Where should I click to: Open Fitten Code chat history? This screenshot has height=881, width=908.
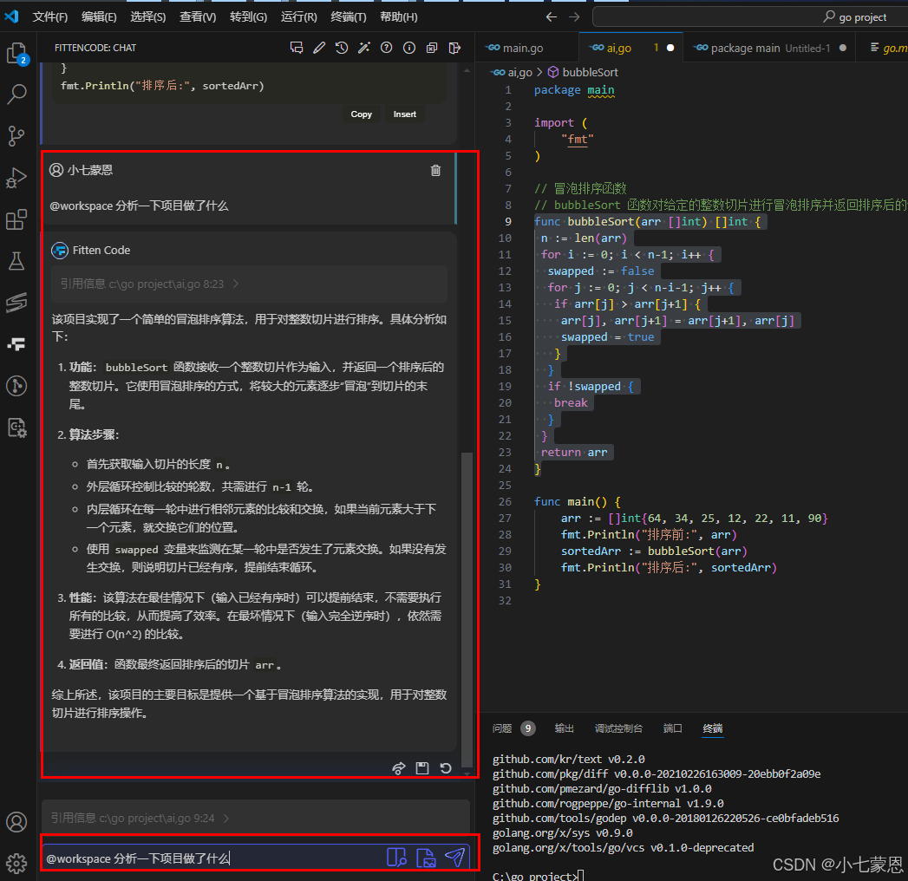(x=342, y=48)
